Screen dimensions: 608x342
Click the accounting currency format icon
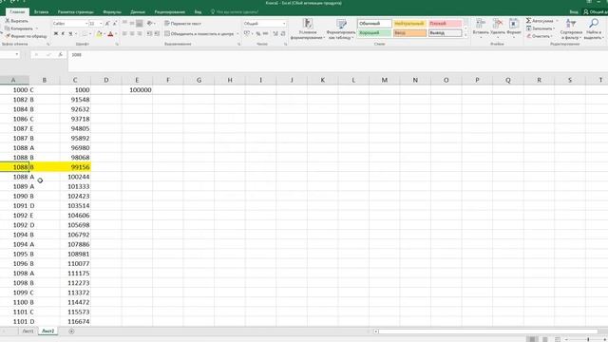click(247, 34)
